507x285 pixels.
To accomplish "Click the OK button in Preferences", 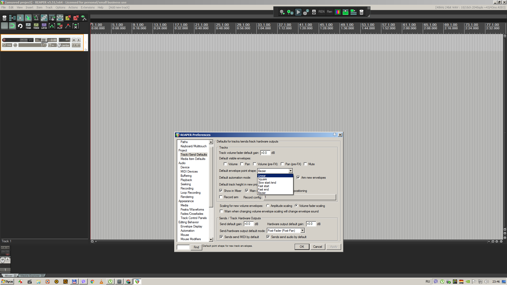I will tap(302, 247).
